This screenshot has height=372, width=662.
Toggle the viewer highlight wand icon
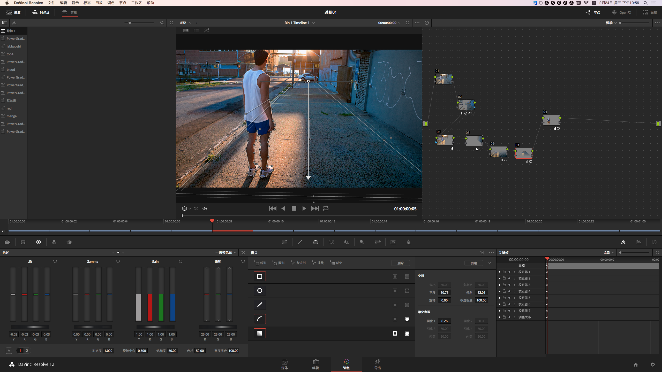click(x=207, y=30)
